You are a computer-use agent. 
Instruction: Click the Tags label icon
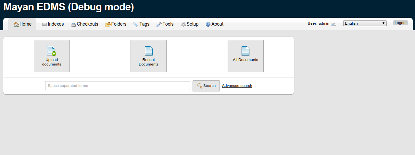(136, 24)
